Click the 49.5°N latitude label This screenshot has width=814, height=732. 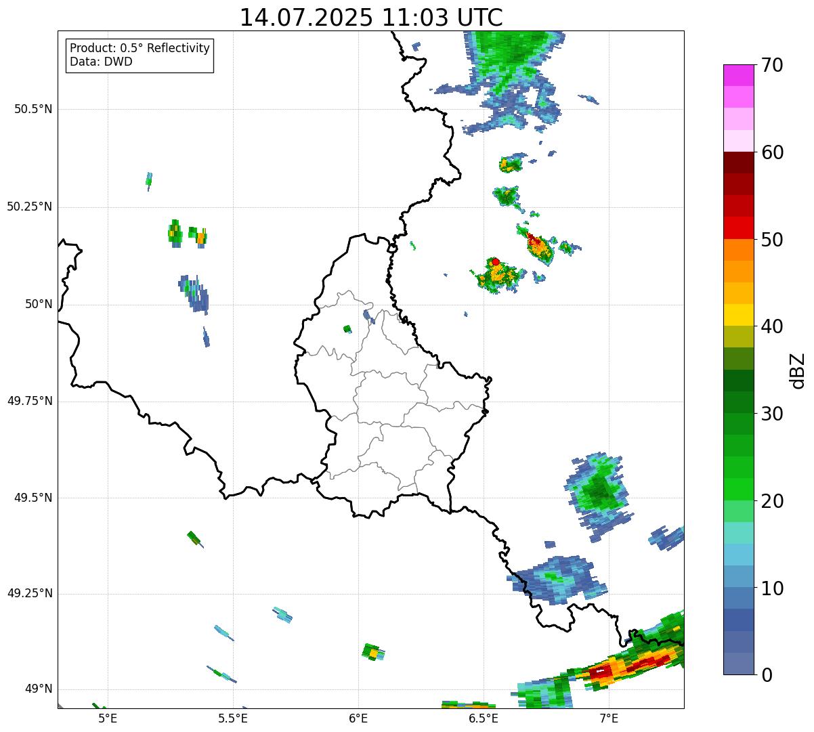pyautogui.click(x=33, y=498)
